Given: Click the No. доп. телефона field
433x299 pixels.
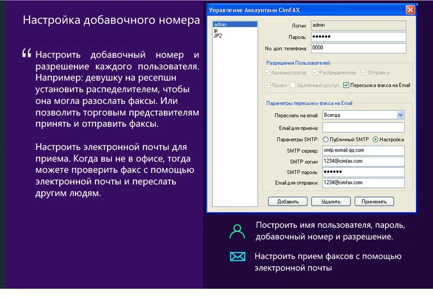Looking at the screenshot, I should 359,48.
